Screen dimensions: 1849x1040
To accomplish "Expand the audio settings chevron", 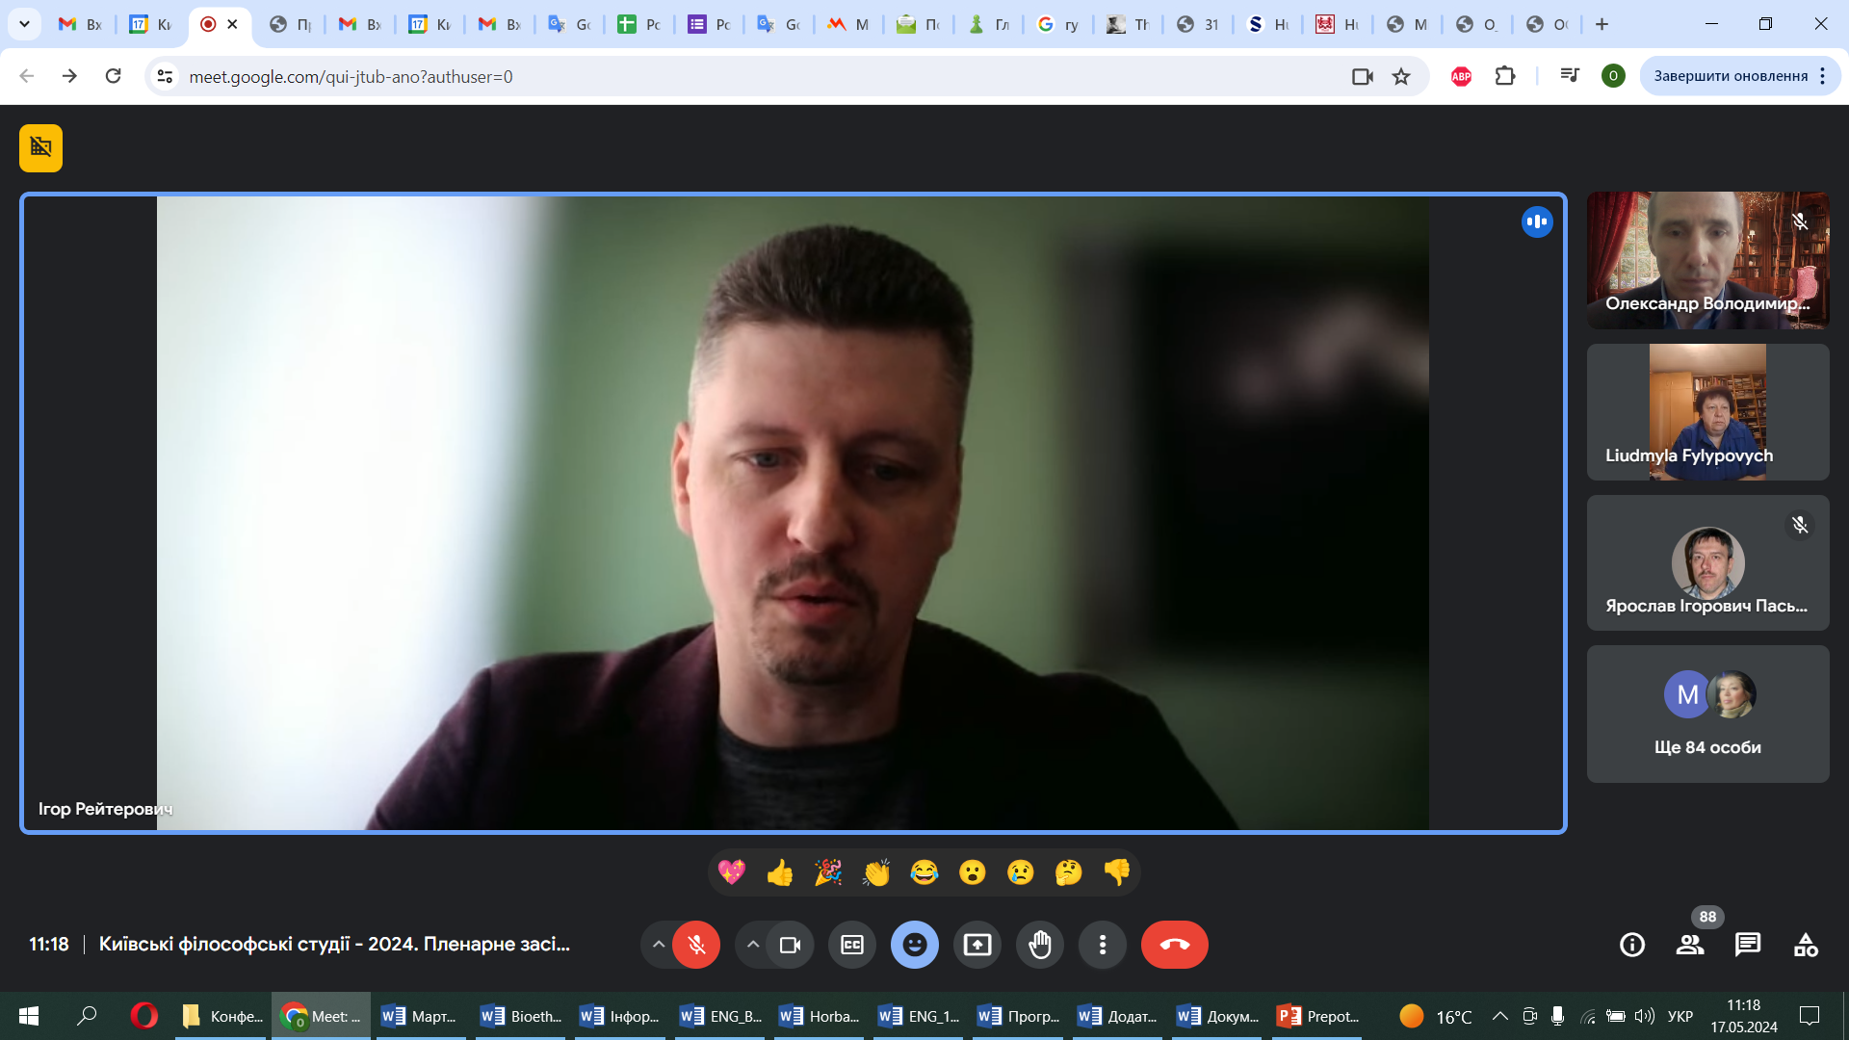I will pos(659,945).
